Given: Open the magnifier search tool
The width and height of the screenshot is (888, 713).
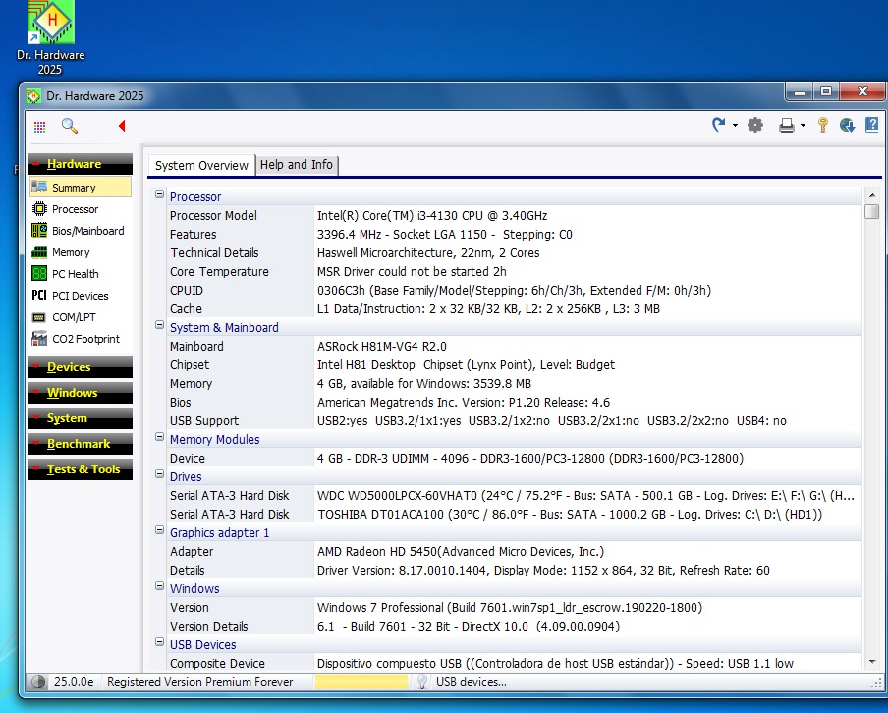Looking at the screenshot, I should pyautogui.click(x=70, y=126).
